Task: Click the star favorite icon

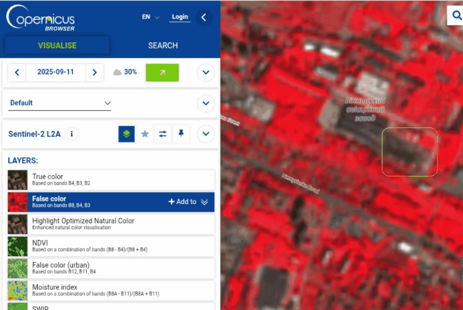Action: coord(145,134)
